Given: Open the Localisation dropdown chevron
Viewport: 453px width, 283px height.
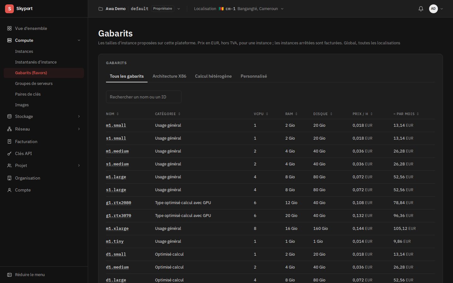Looking at the screenshot, I should coord(282,9).
